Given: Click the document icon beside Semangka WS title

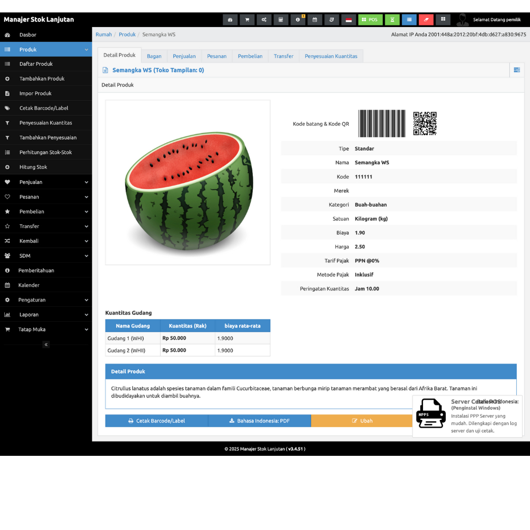Looking at the screenshot, I should pyautogui.click(x=105, y=70).
